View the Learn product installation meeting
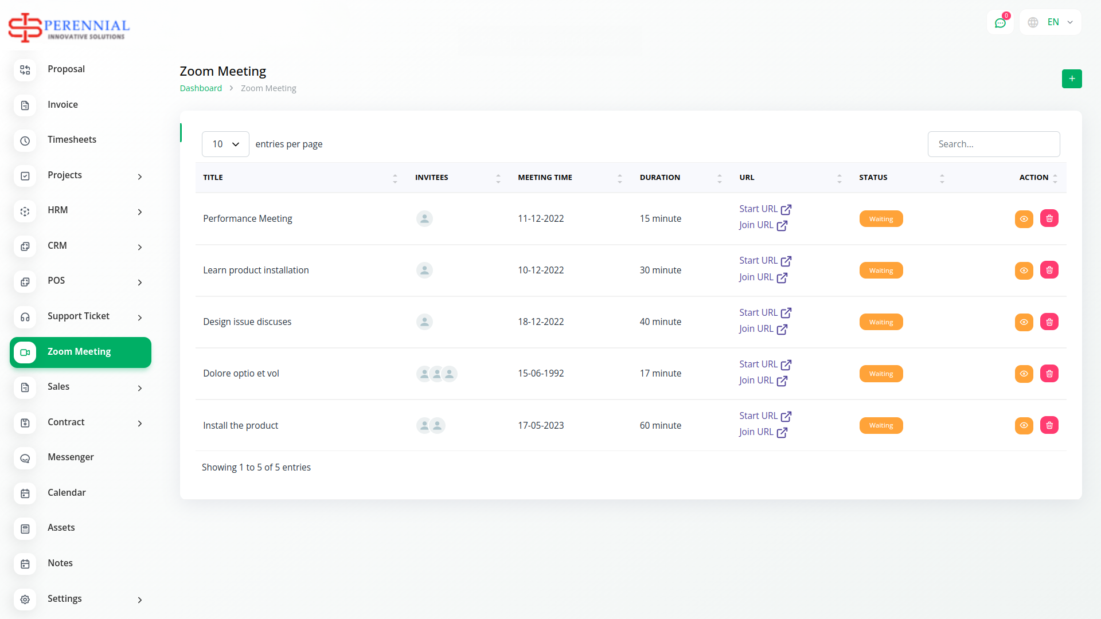 pyautogui.click(x=1024, y=271)
